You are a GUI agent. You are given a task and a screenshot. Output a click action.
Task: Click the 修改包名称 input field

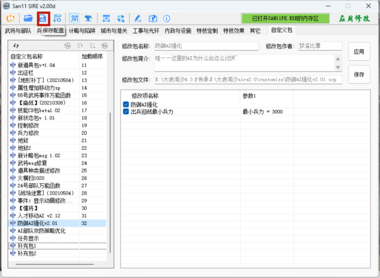click(206, 46)
